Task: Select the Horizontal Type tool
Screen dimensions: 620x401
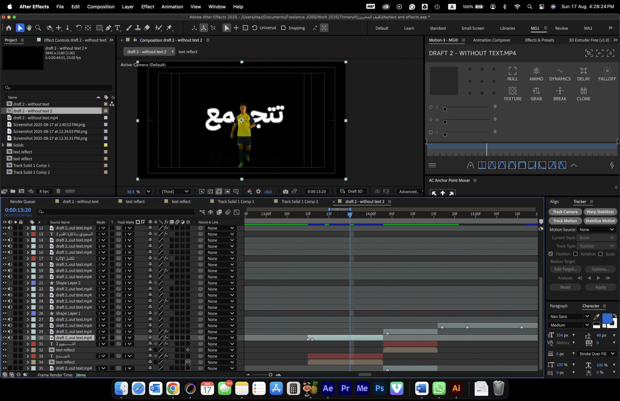Action: 117,28
